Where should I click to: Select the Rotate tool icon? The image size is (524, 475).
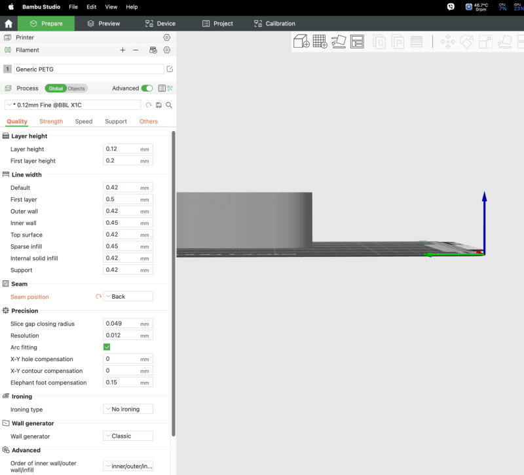tap(466, 41)
